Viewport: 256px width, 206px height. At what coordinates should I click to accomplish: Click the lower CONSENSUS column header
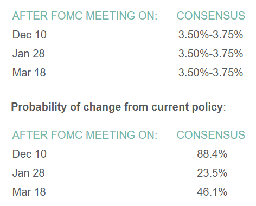pyautogui.click(x=211, y=135)
